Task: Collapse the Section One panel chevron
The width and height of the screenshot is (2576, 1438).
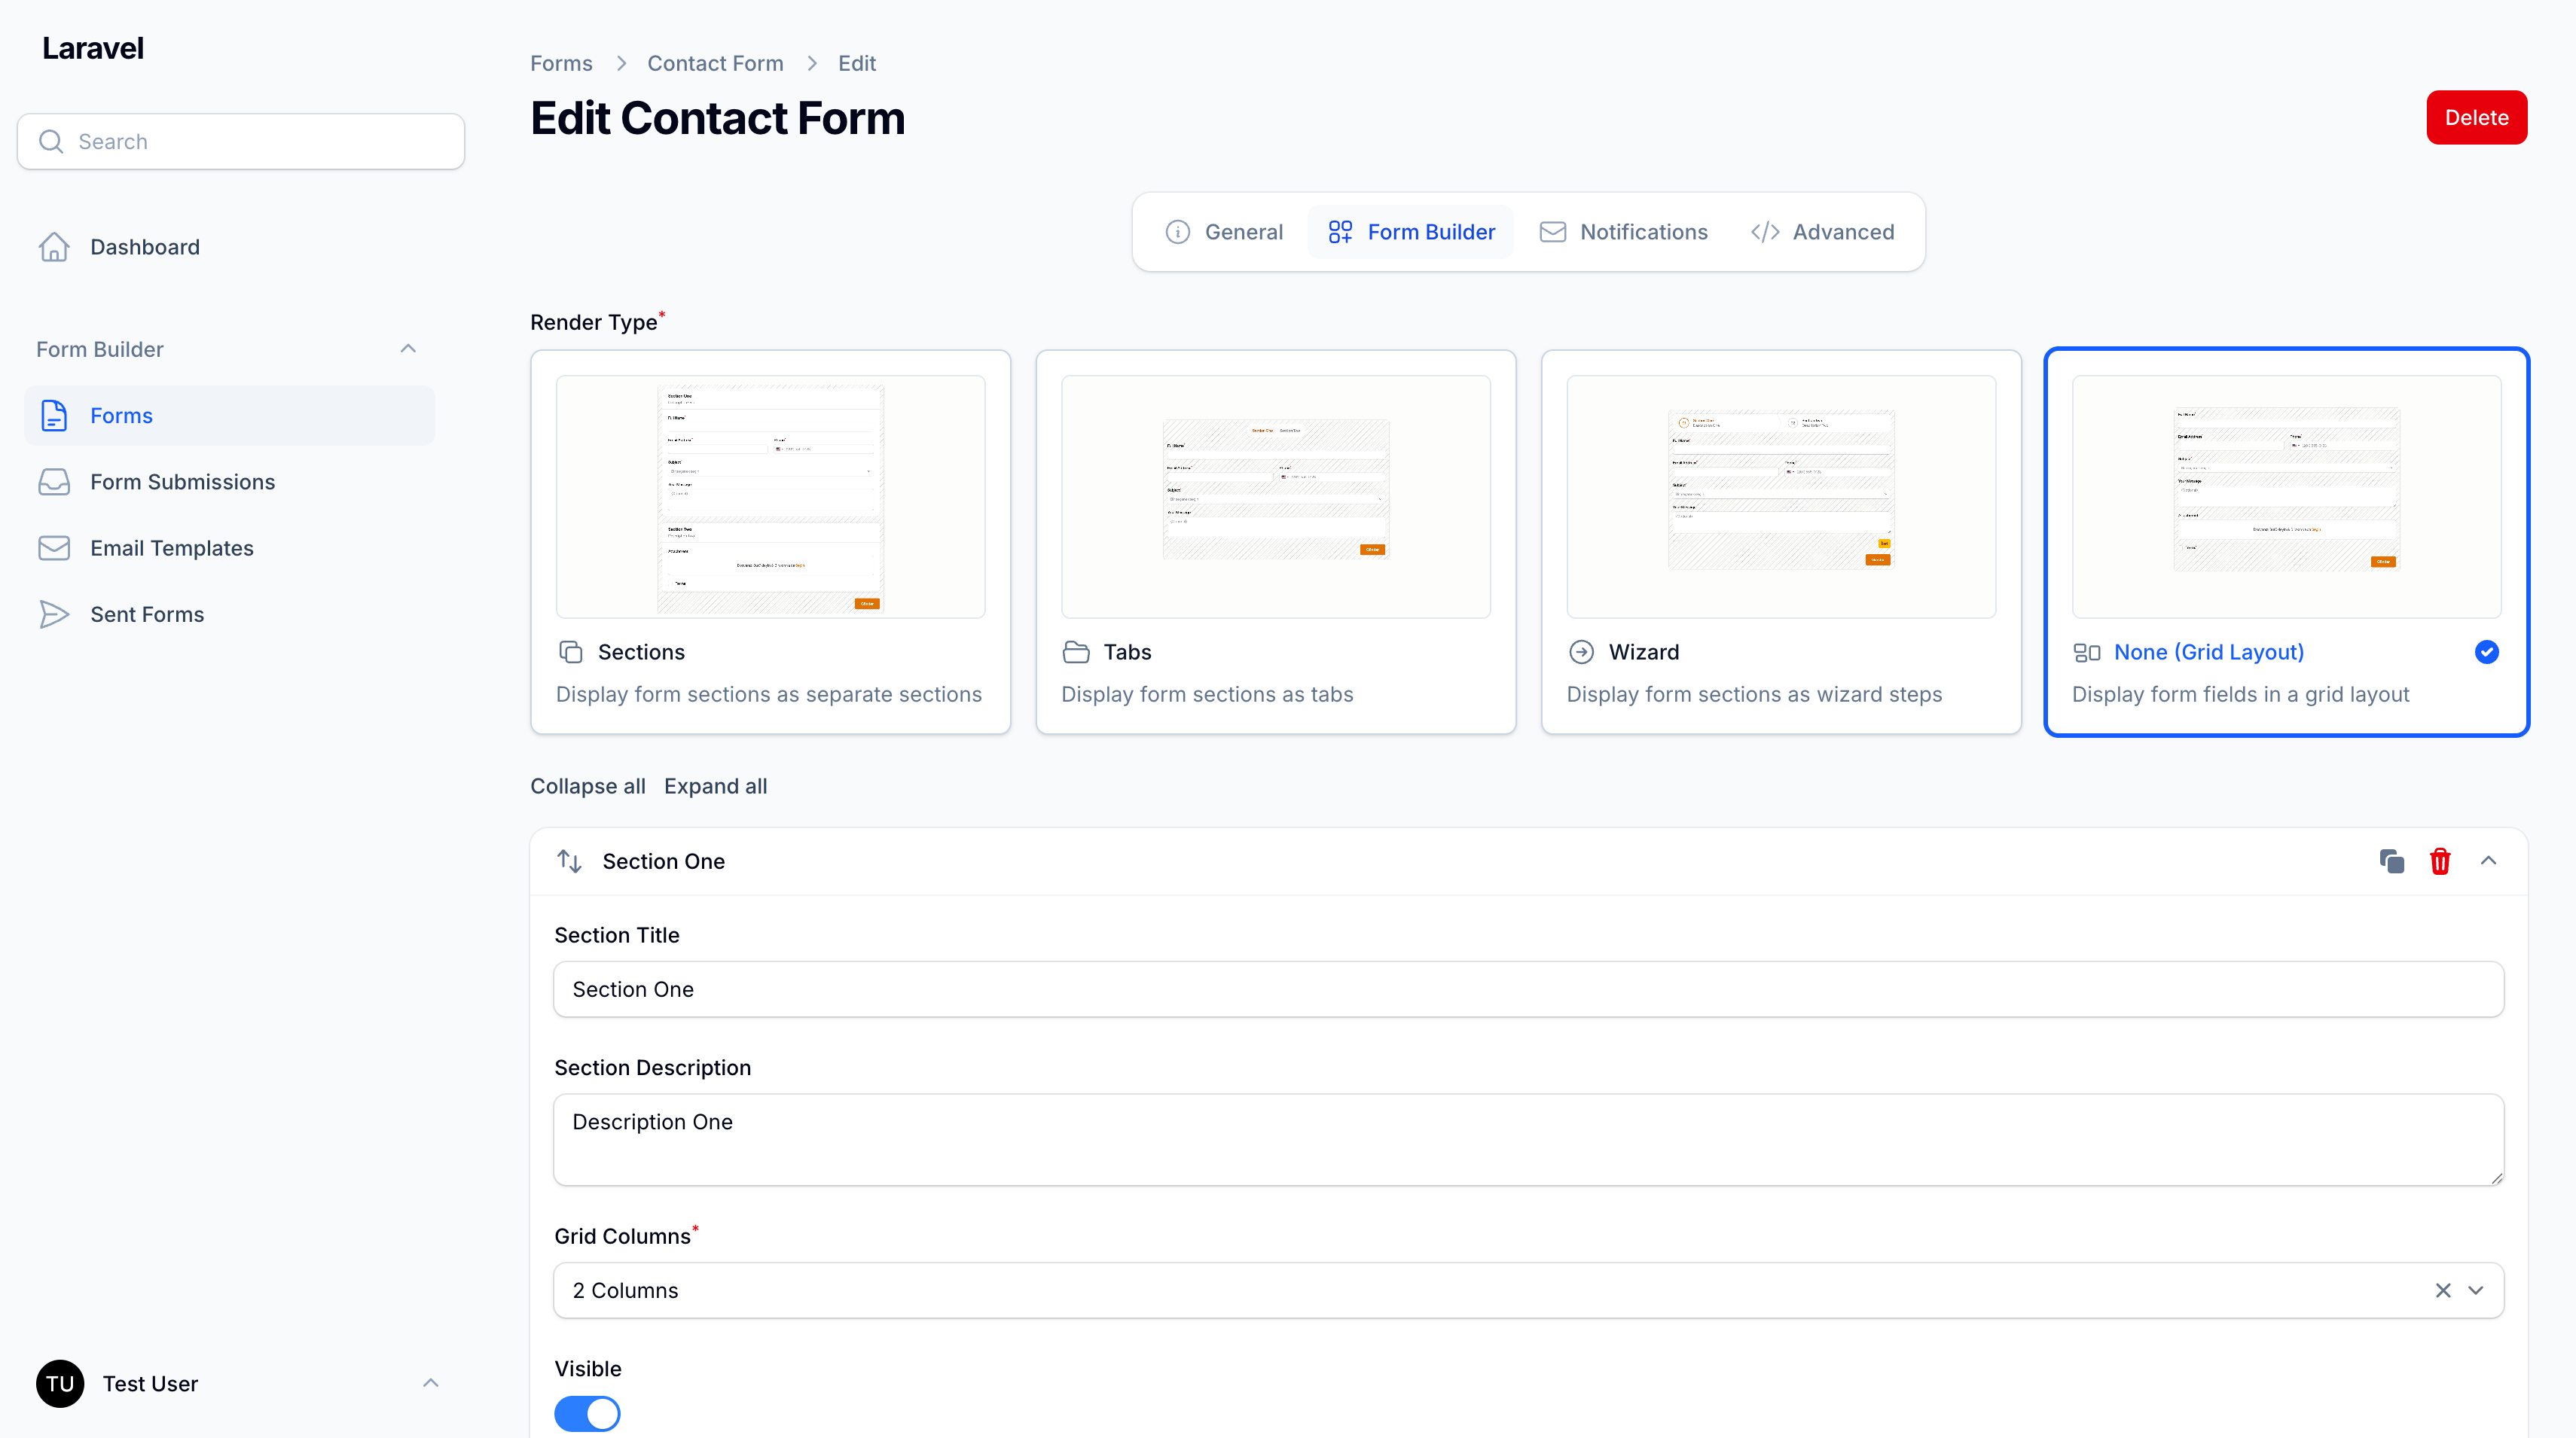Action: (2489, 861)
